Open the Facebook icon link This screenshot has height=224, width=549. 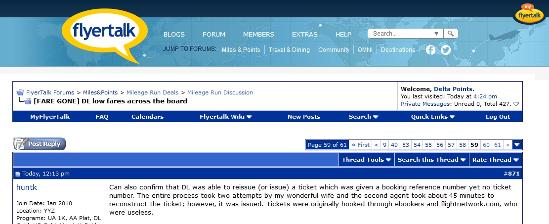(431, 50)
